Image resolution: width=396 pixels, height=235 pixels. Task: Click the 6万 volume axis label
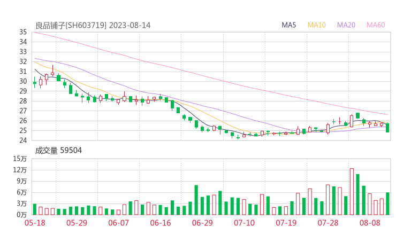tap(22, 192)
